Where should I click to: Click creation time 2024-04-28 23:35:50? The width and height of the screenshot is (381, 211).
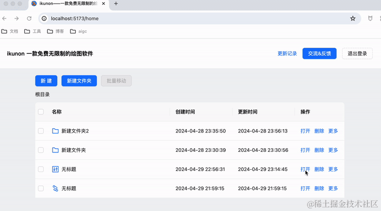pyautogui.click(x=200, y=131)
